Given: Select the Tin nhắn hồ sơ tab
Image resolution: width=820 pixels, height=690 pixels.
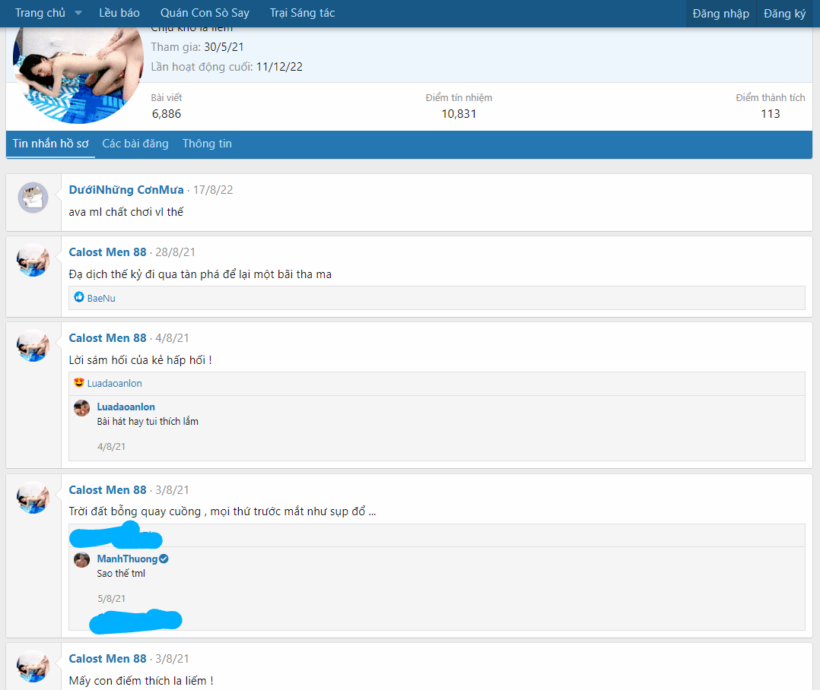Looking at the screenshot, I should tap(50, 144).
